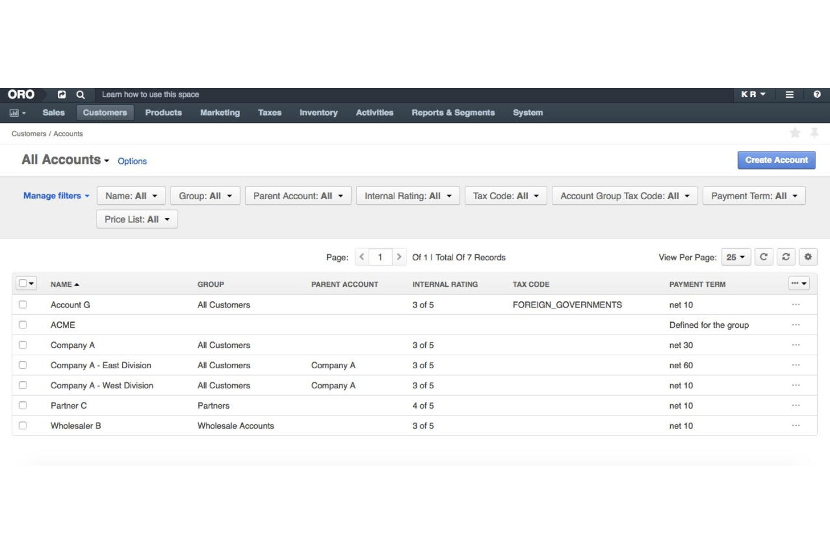Screen dimensions: 830x554
Task: Sort by the Name column header
Action: click(64, 285)
